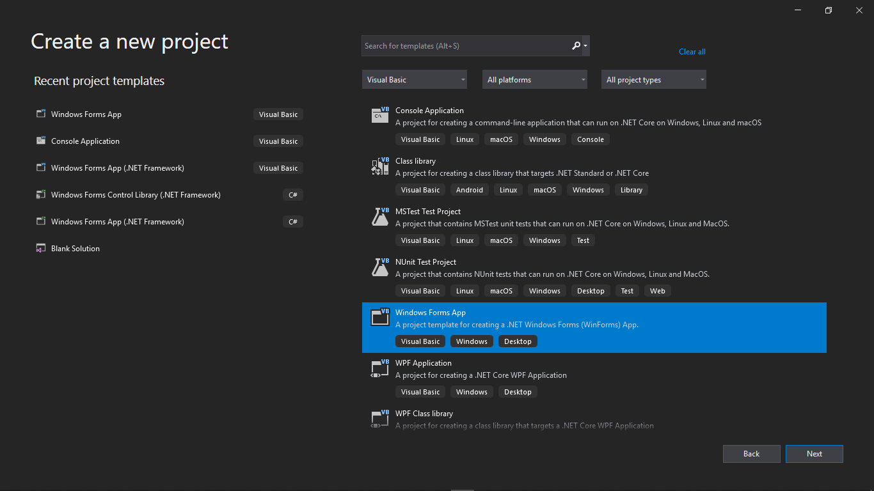Click the Console Application template icon

(x=380, y=115)
